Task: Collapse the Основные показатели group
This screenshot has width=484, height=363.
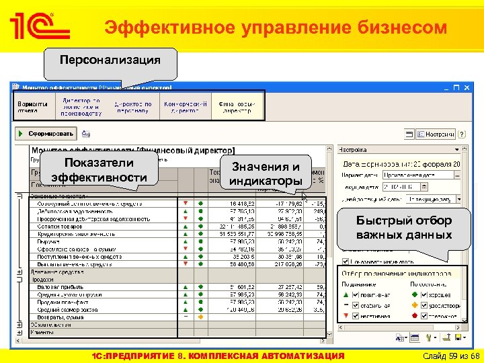Action: point(19,196)
